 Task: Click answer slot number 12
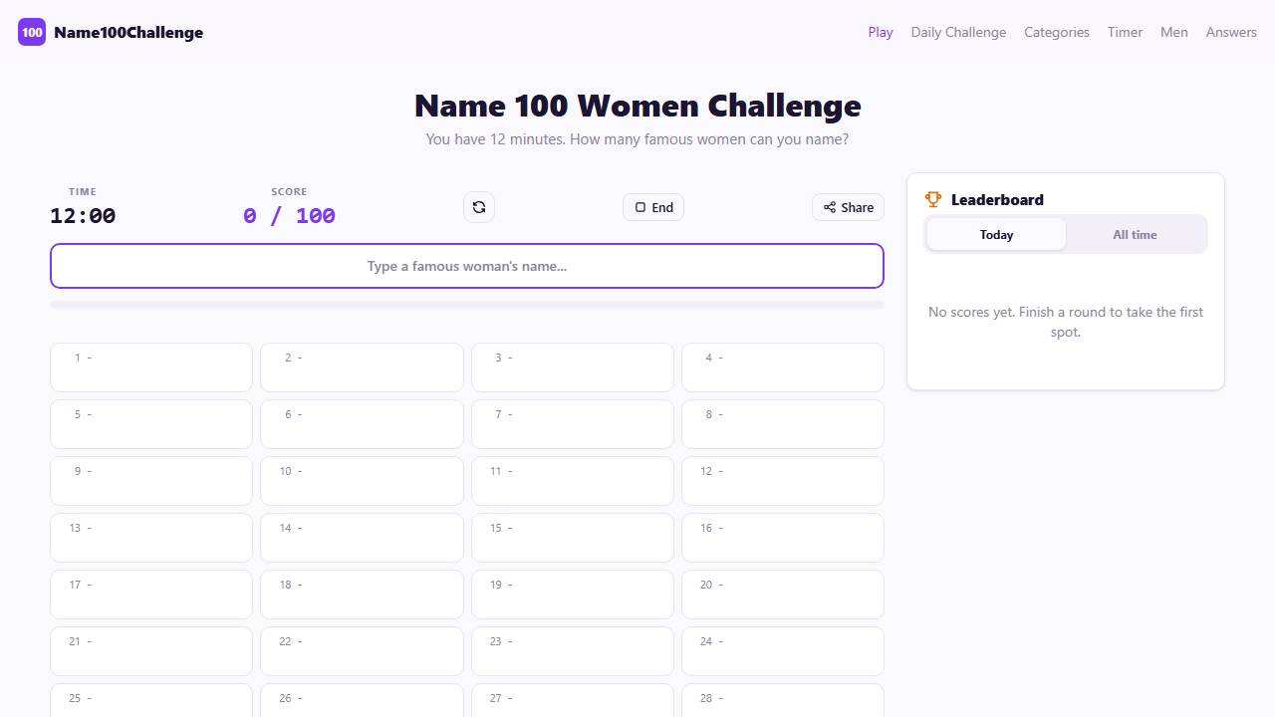point(783,481)
